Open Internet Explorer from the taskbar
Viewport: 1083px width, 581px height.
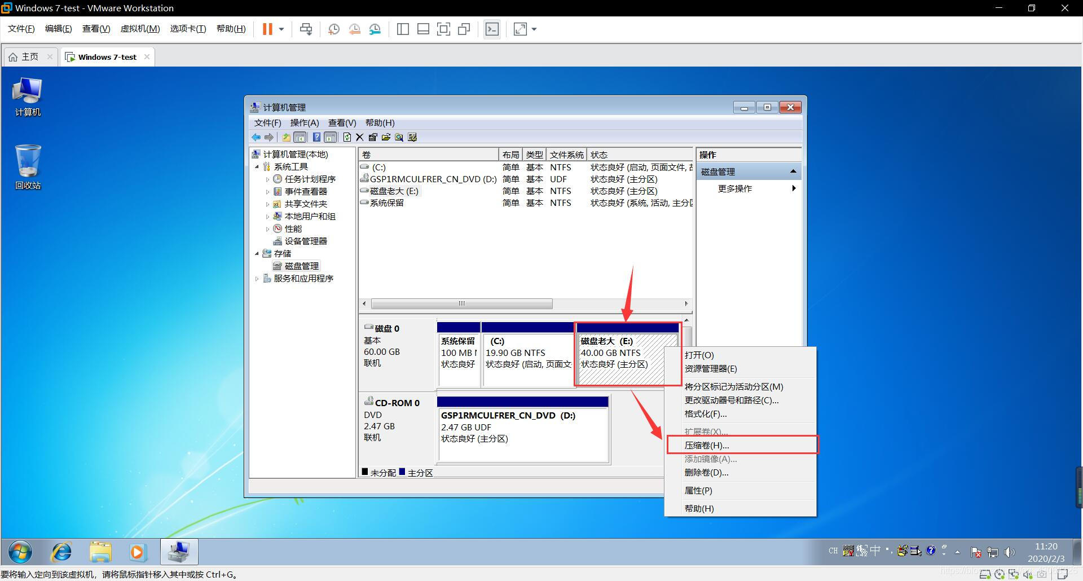pyautogui.click(x=61, y=552)
